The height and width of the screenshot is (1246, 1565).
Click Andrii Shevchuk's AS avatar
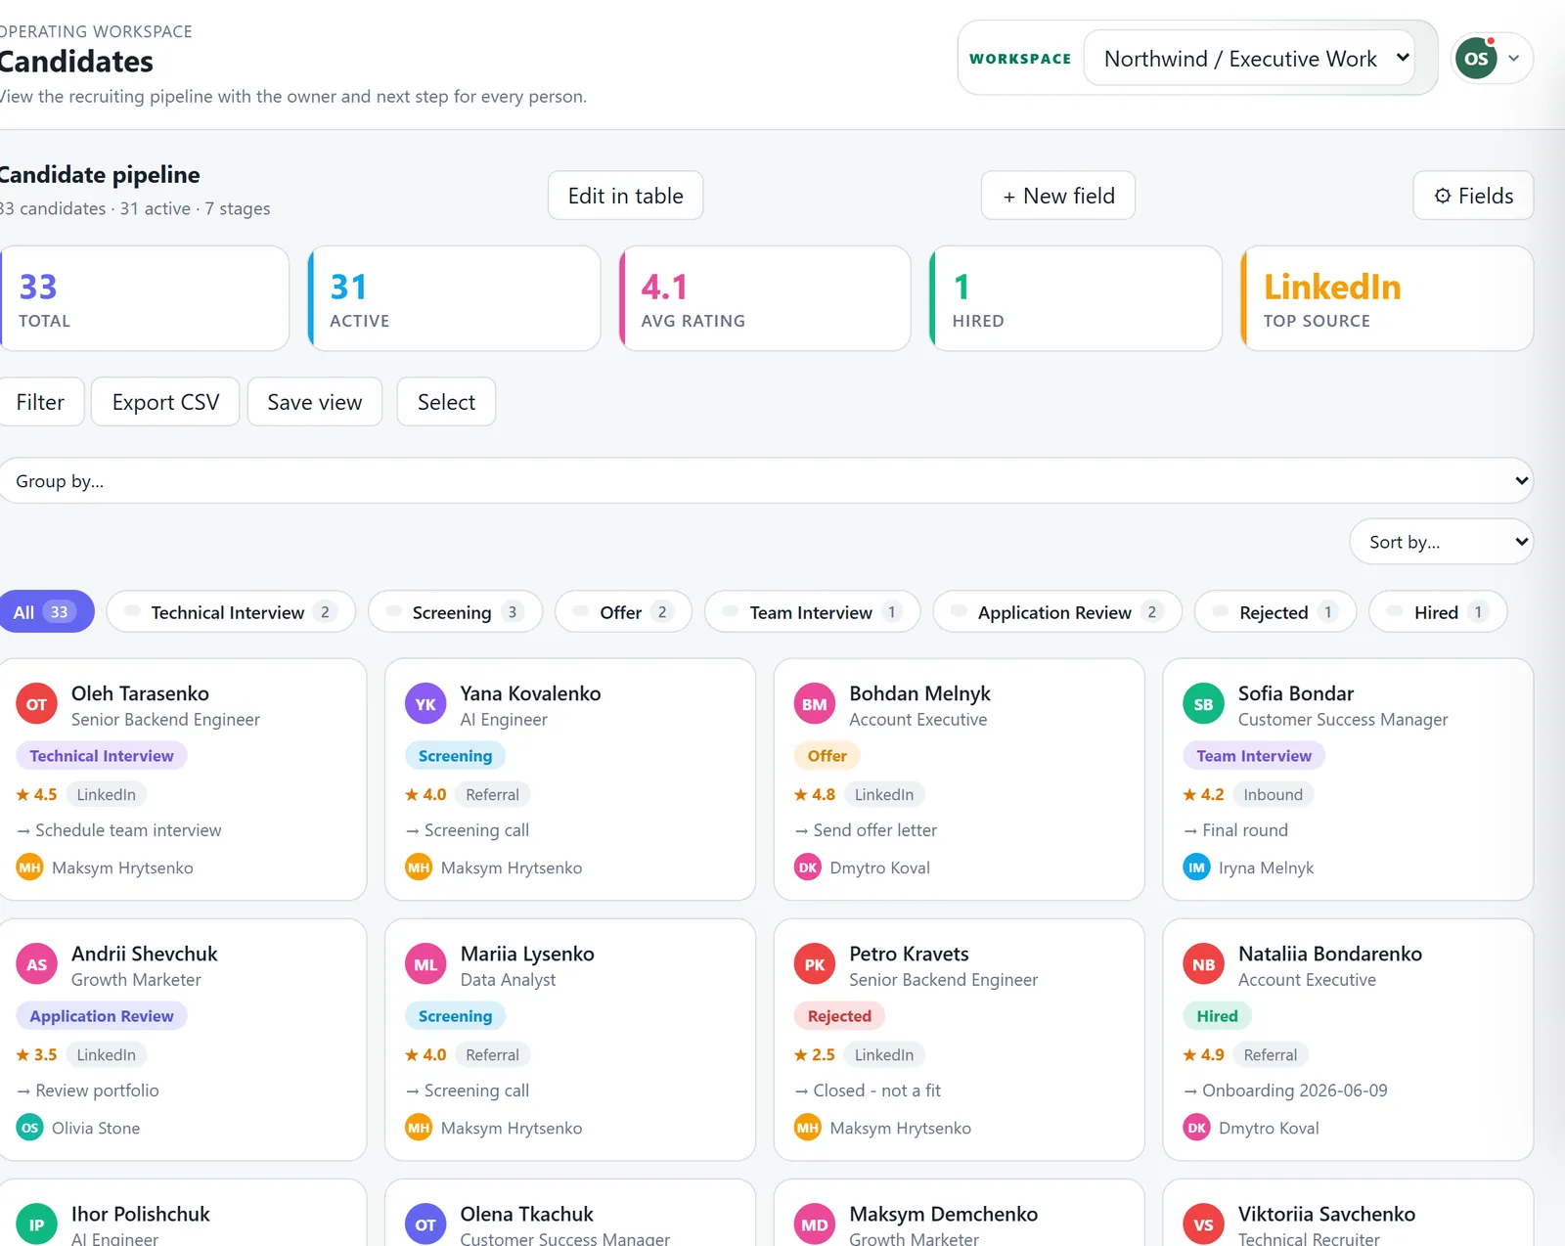(36, 964)
